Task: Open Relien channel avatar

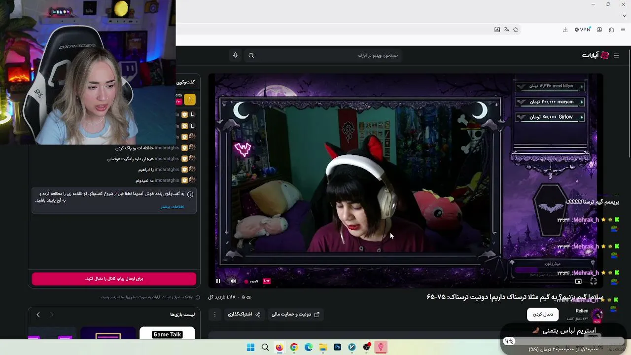Action: point(597,314)
